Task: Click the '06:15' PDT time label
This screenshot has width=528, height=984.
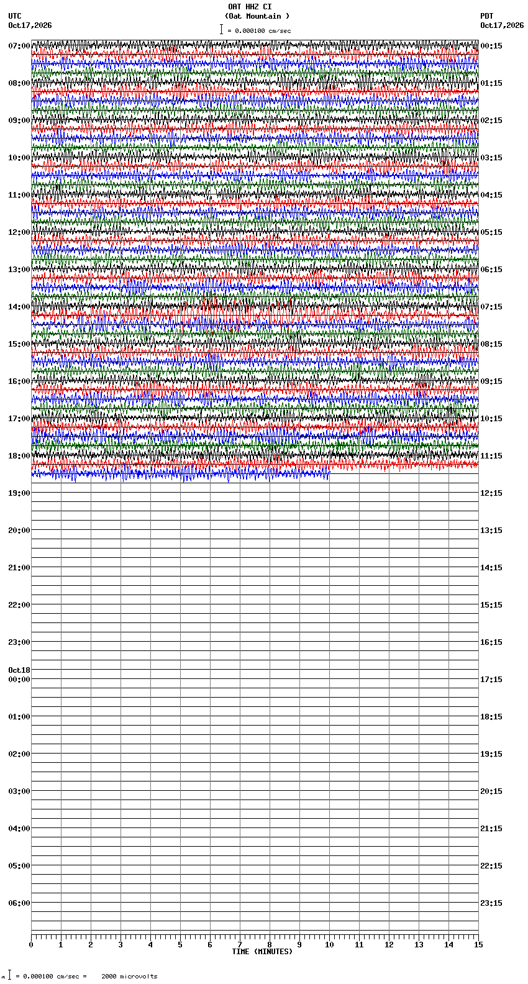Action: coord(491,270)
